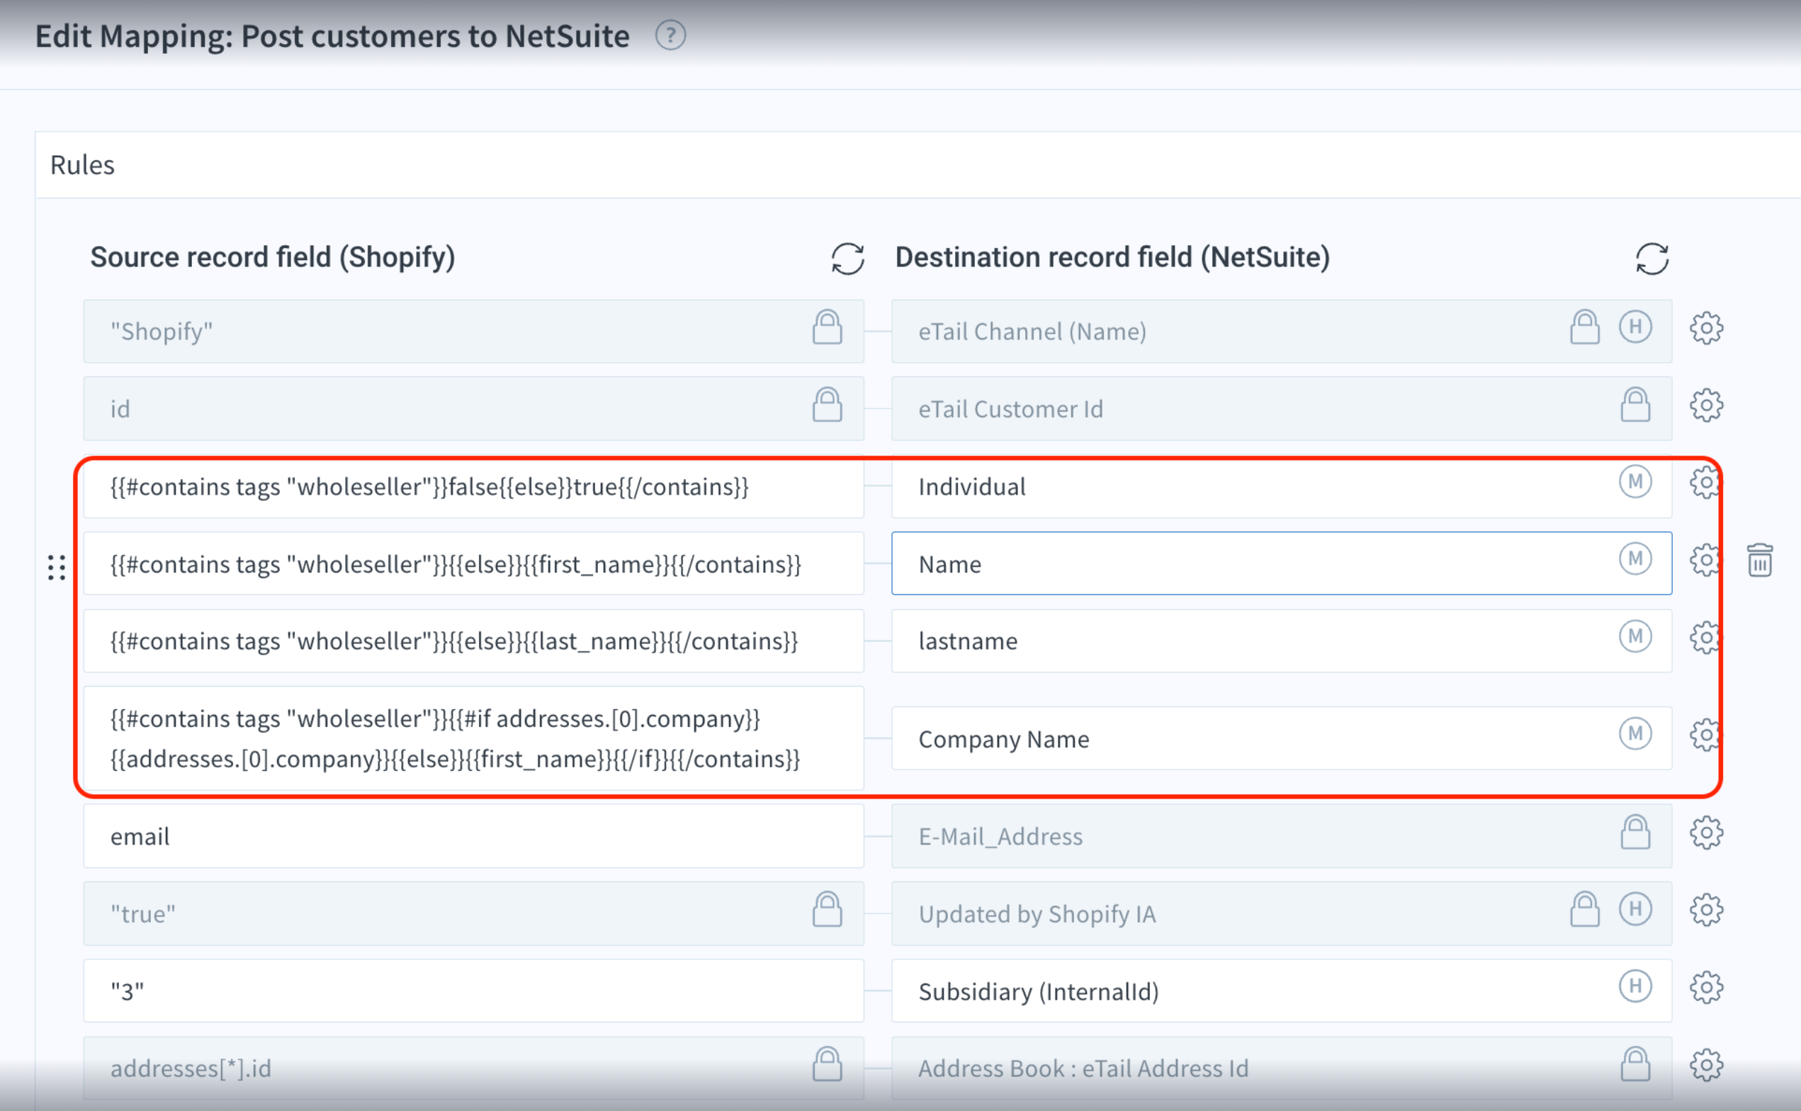Click the H badge on eTail Channel (Name)
The image size is (1801, 1111).
[1635, 326]
